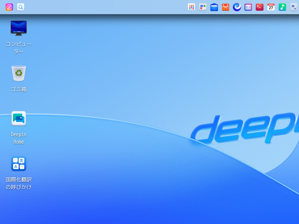Open the colorful app grid icon
Image resolution: width=299 pixels, height=224 pixels.
[191, 7]
